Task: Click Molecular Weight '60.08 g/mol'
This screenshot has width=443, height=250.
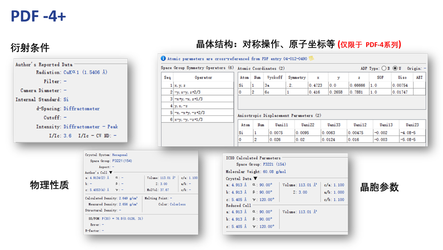Action: click(x=275, y=172)
